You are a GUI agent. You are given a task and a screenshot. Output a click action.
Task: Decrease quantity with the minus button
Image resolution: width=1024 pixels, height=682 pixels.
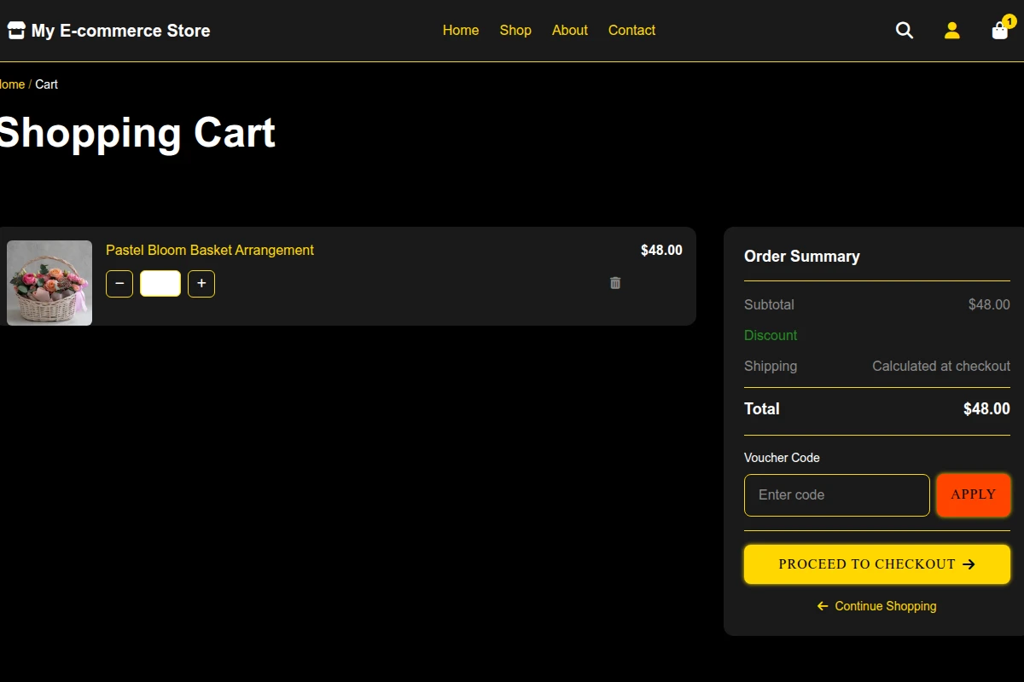119,284
